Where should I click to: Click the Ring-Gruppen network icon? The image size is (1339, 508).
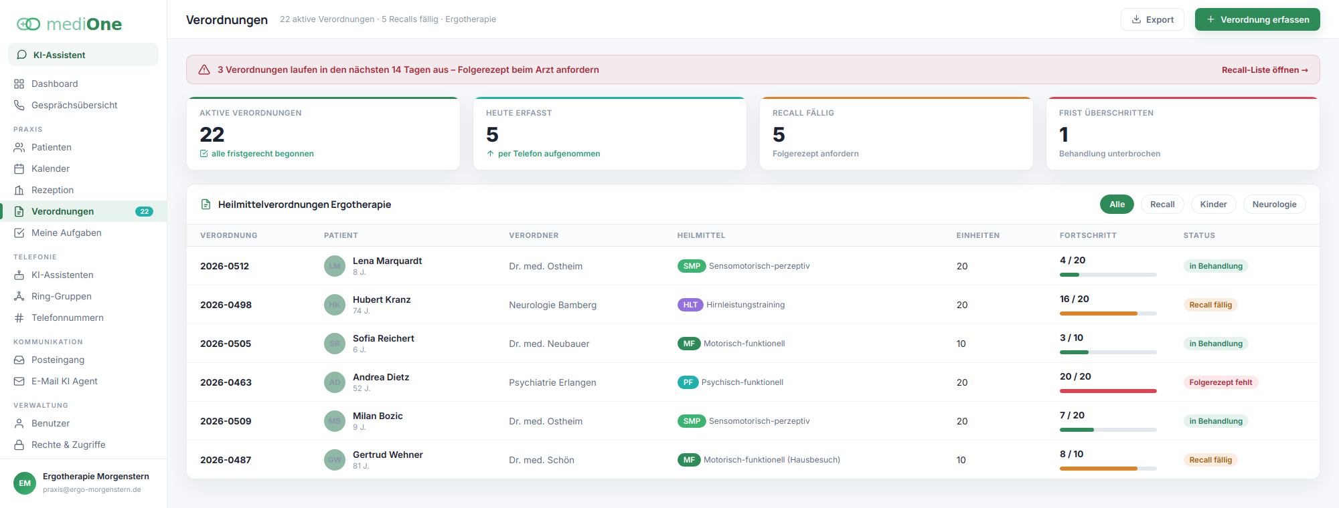click(x=19, y=296)
